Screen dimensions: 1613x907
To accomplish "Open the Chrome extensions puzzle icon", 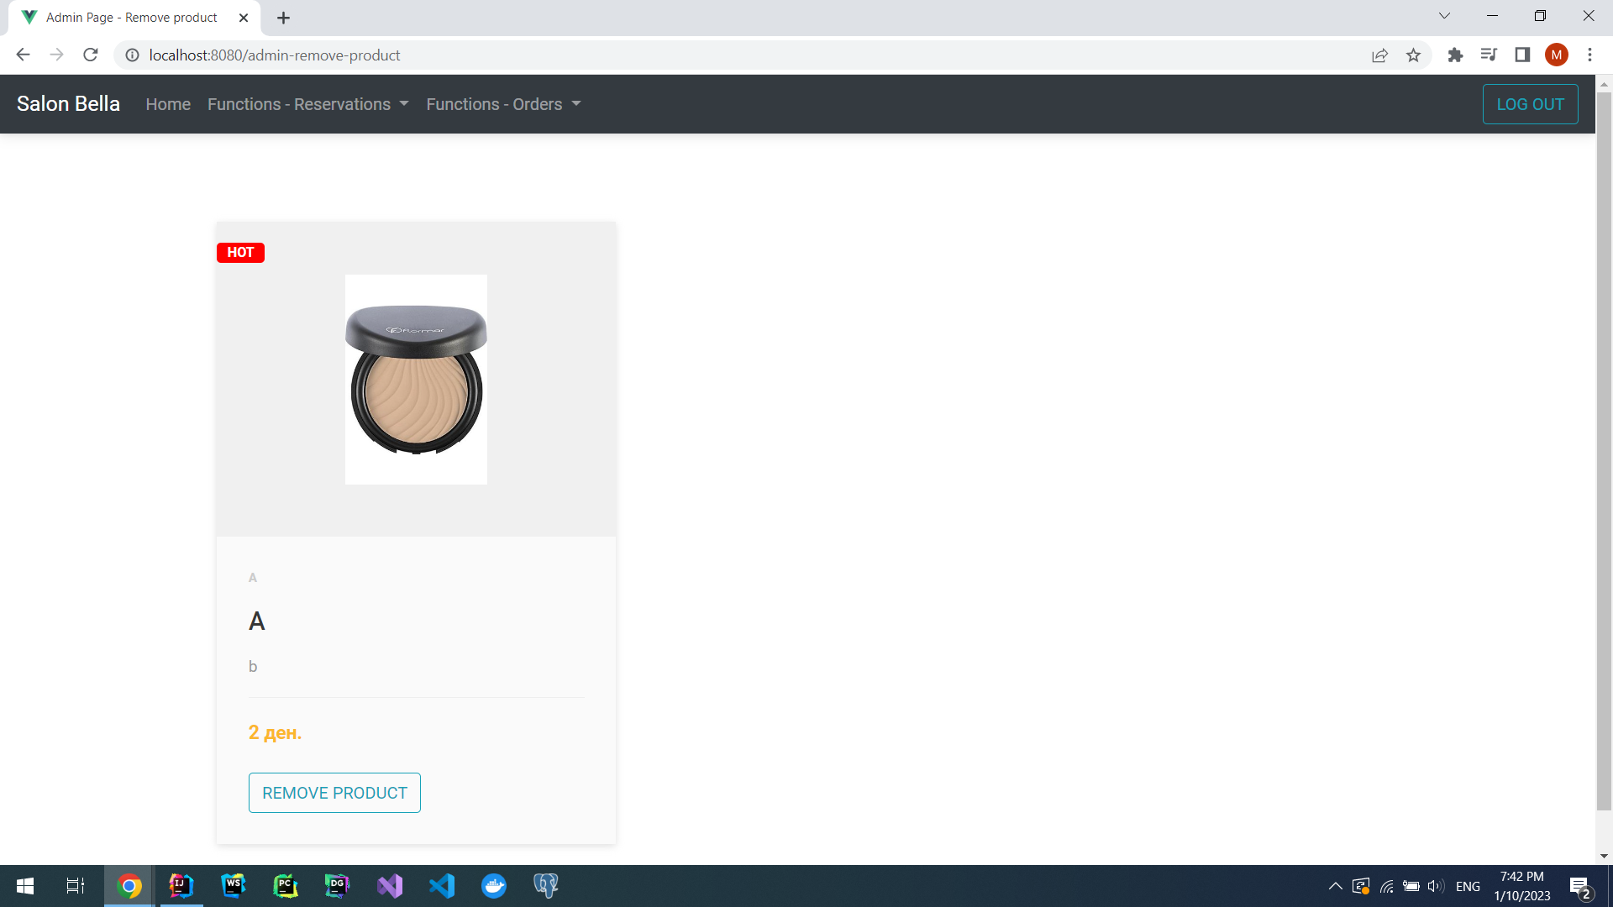I will click(1455, 55).
